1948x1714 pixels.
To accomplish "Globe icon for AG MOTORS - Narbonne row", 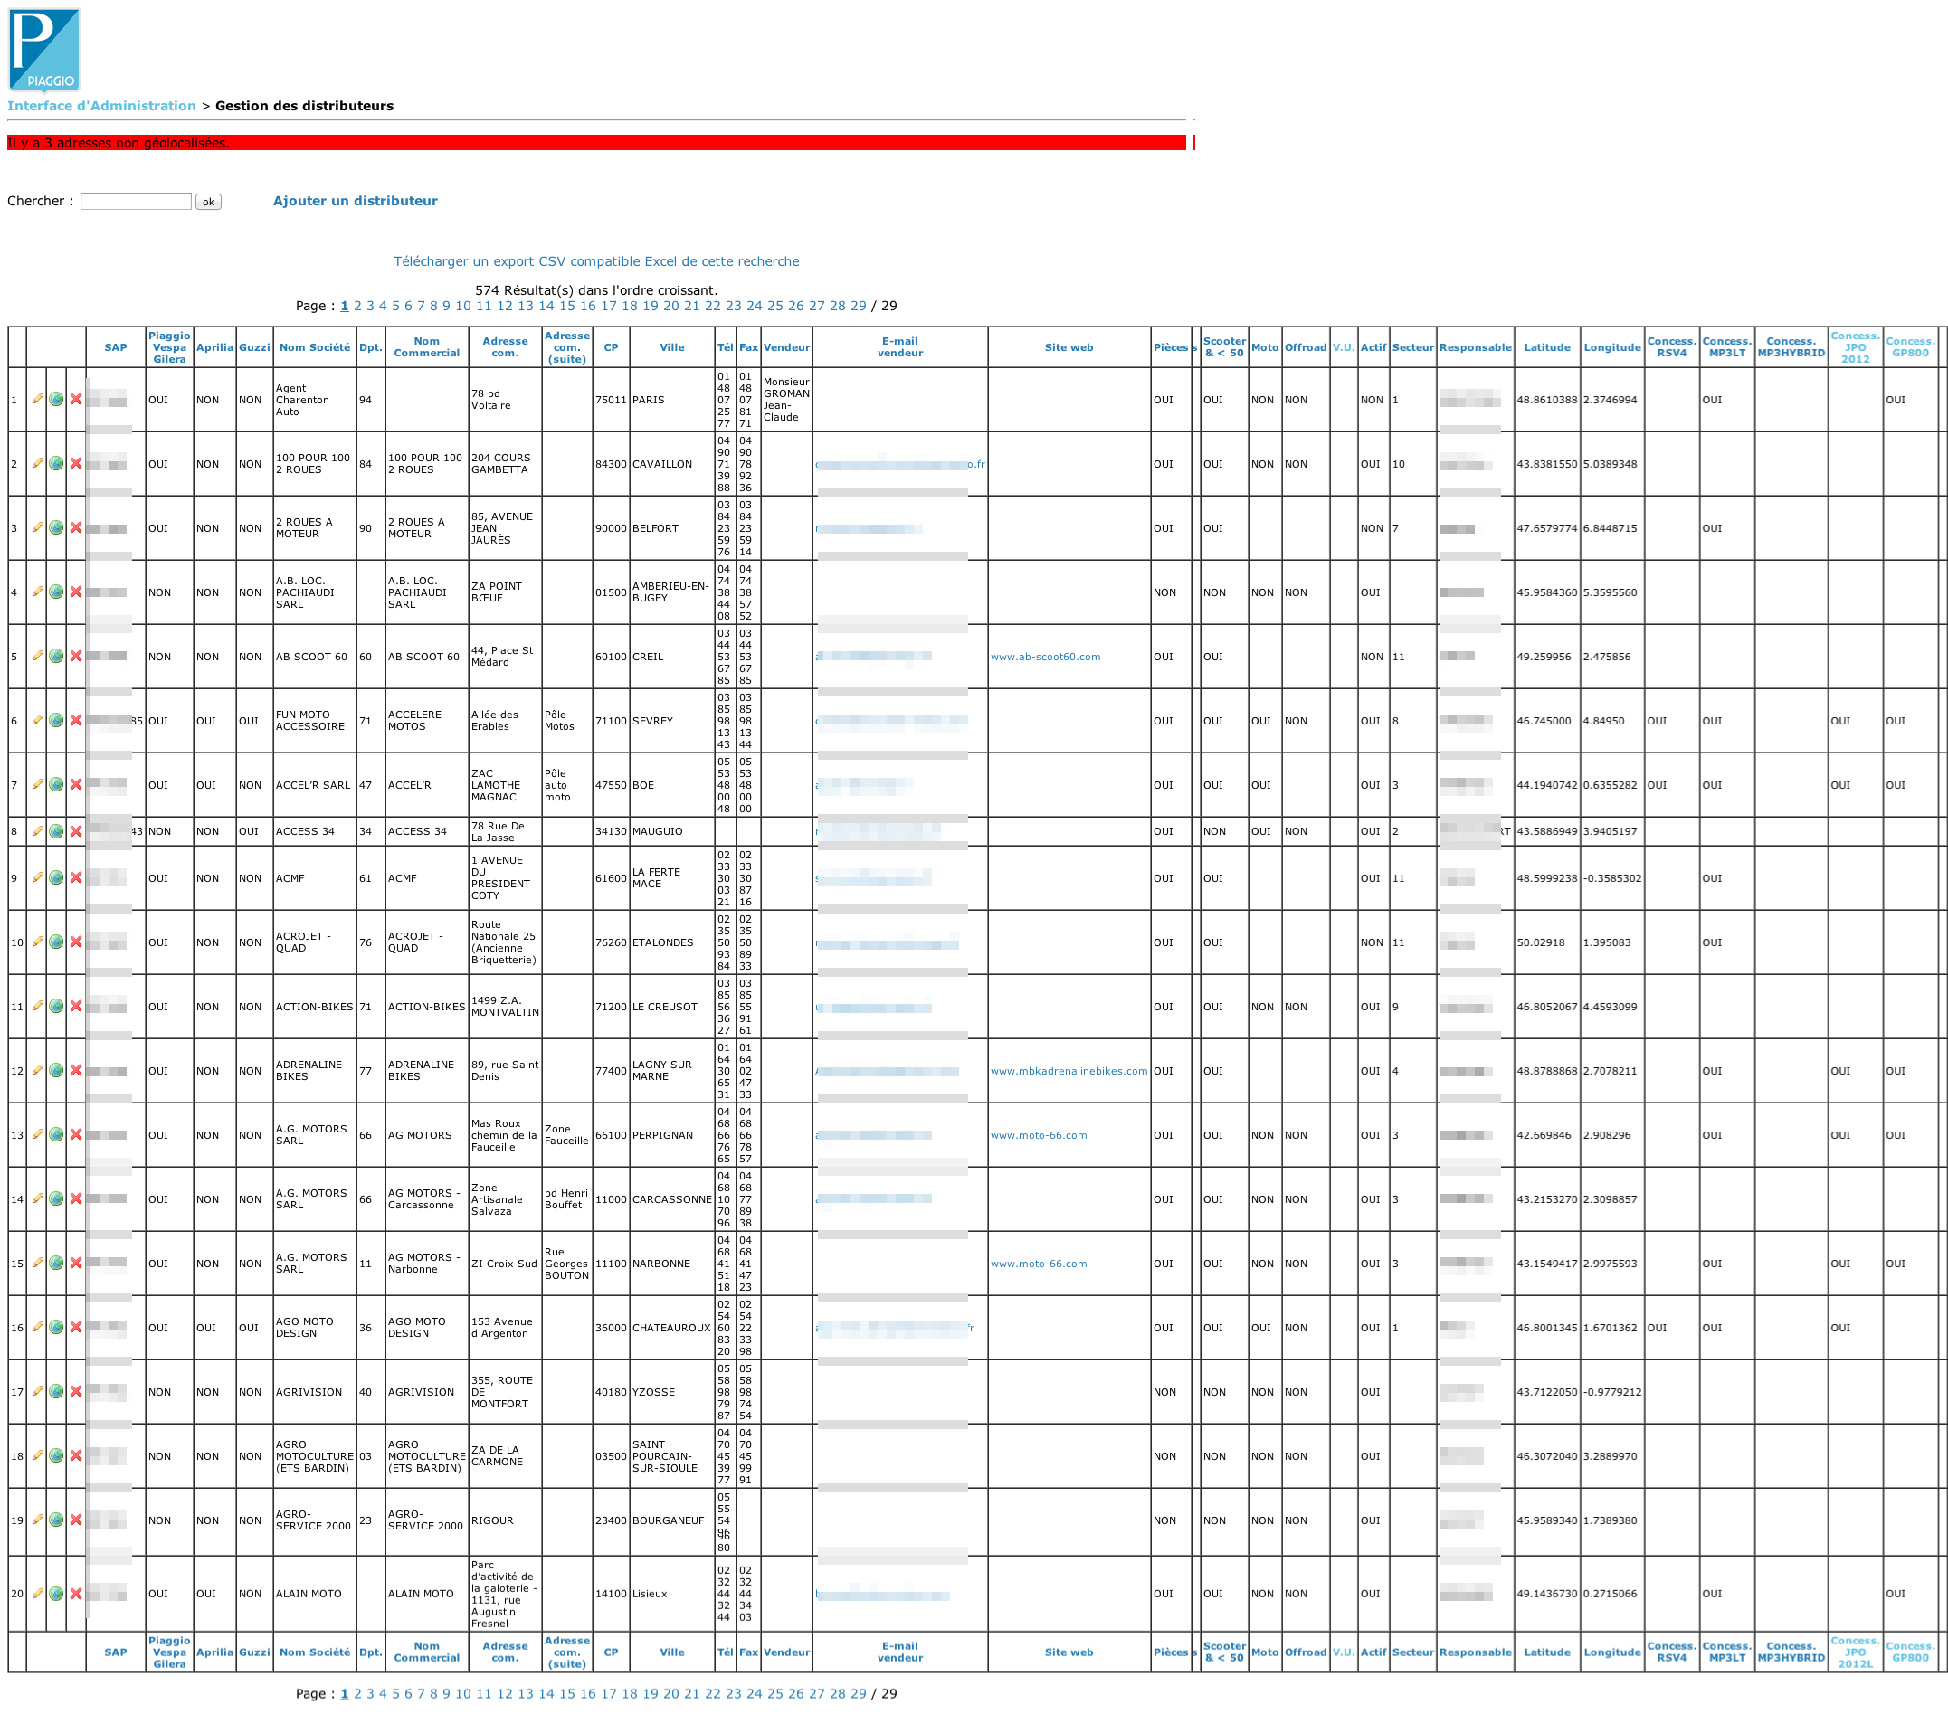I will (56, 1263).
